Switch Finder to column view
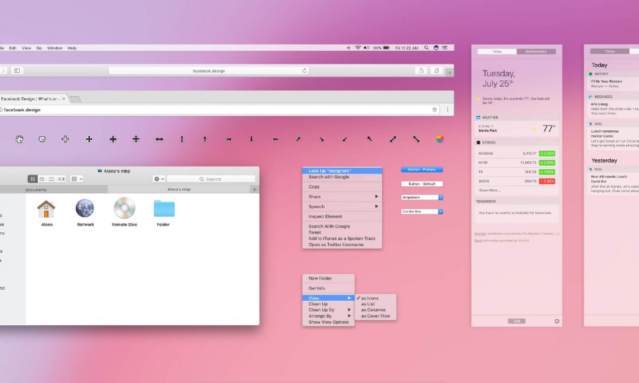 coord(51,179)
